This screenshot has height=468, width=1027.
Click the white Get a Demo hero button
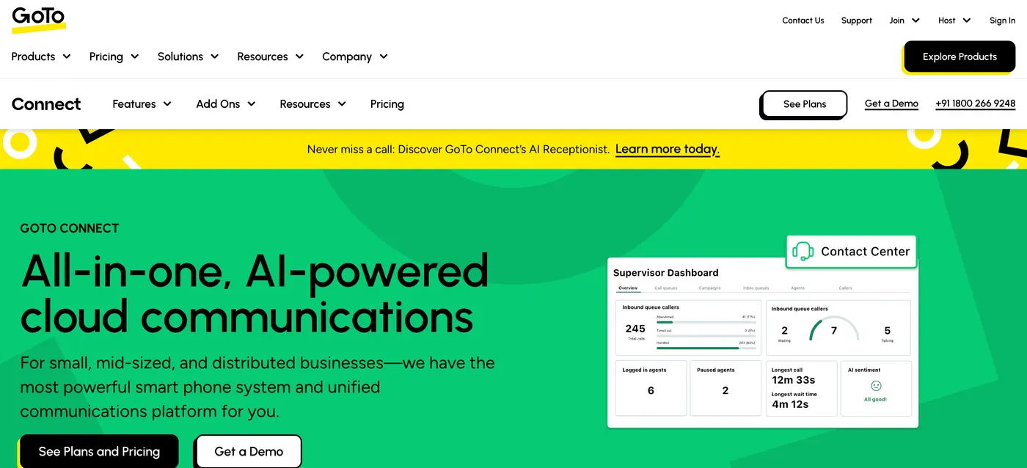point(249,451)
